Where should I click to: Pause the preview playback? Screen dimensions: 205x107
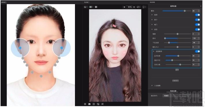click(85, 104)
